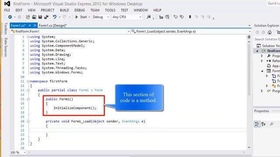Comment out the selected lines icon
280x157 pixels.
pos(175,17)
